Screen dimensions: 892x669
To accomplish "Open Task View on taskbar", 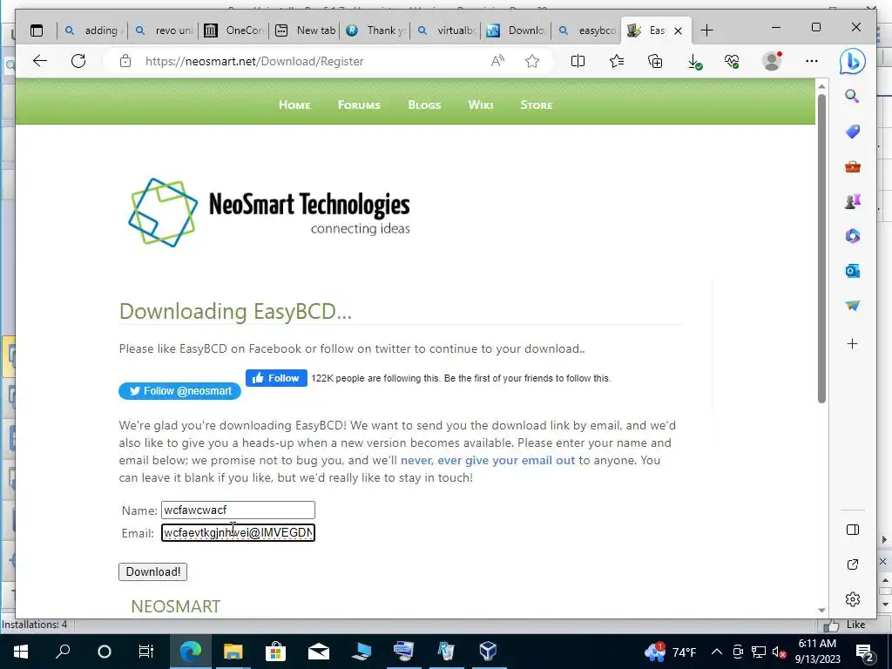I will point(145,651).
